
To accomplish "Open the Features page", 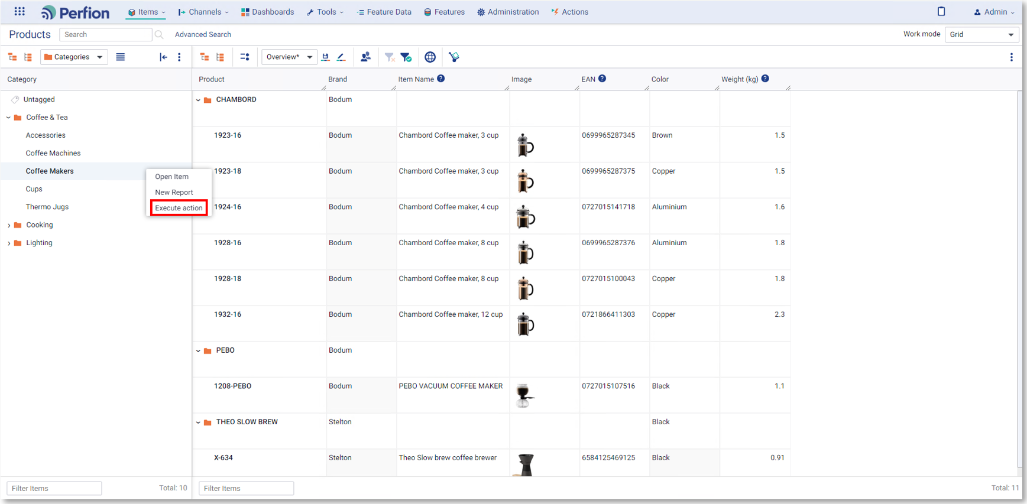I will pos(444,12).
